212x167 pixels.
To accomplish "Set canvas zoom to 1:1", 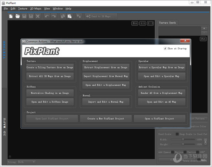I will click(x=143, y=24).
